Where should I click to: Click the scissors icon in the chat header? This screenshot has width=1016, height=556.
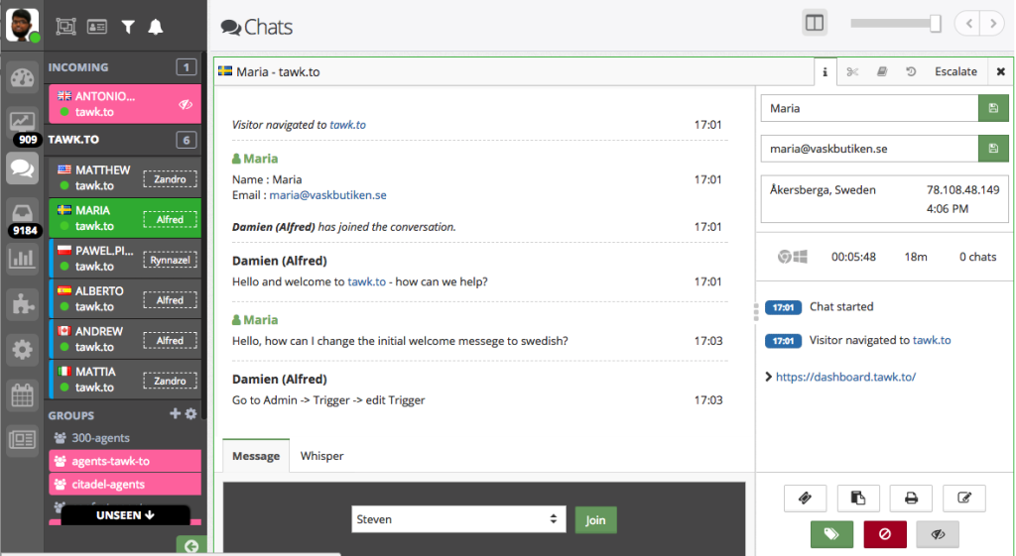coord(852,71)
